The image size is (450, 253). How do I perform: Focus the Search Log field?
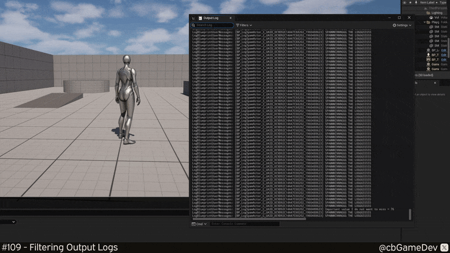coord(212,25)
